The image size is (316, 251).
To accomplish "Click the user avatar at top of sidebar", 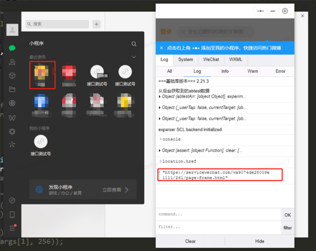I will click(12, 30).
